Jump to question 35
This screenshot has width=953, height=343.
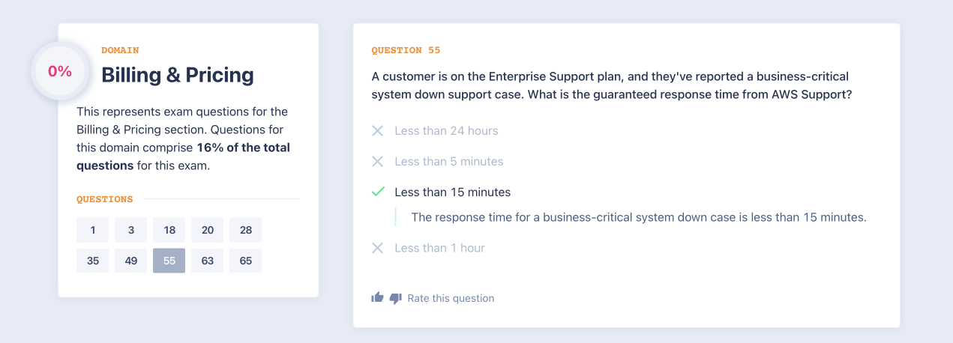click(93, 261)
